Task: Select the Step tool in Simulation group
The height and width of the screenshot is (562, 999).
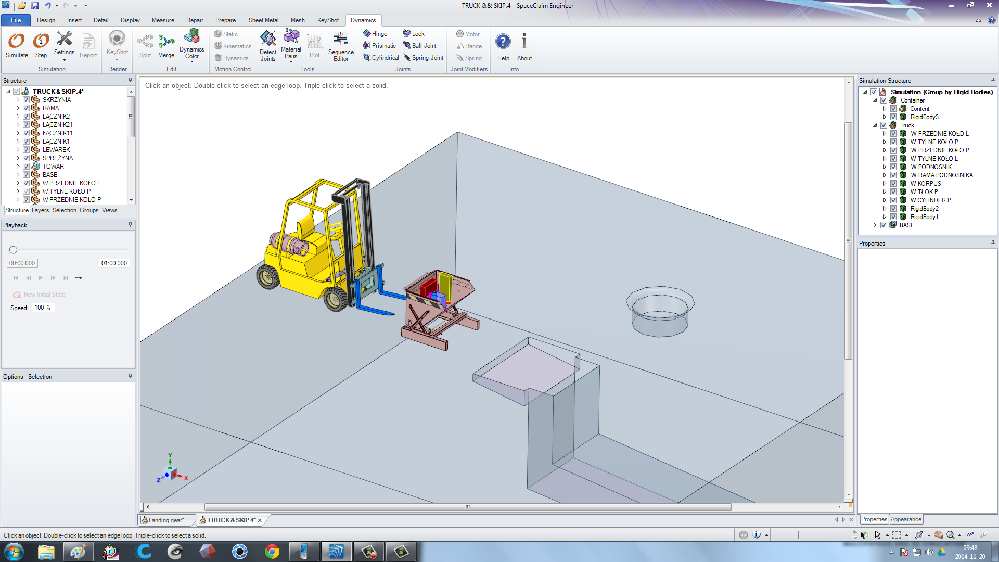Action: coord(41,46)
